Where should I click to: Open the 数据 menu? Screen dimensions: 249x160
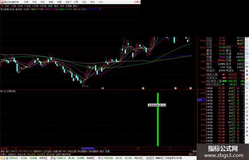pos(51,2)
